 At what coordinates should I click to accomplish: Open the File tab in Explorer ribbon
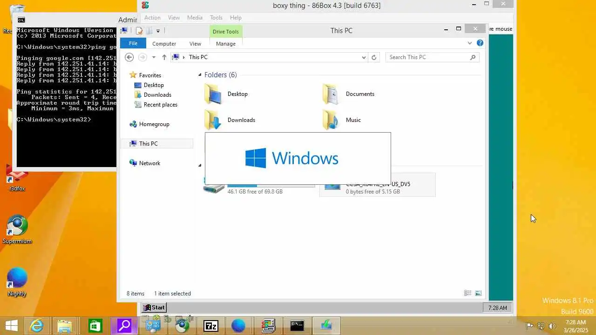133,43
